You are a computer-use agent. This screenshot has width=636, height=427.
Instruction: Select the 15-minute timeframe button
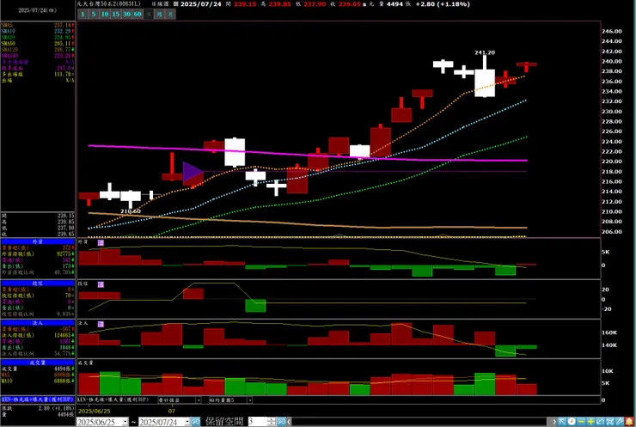[x=116, y=15]
